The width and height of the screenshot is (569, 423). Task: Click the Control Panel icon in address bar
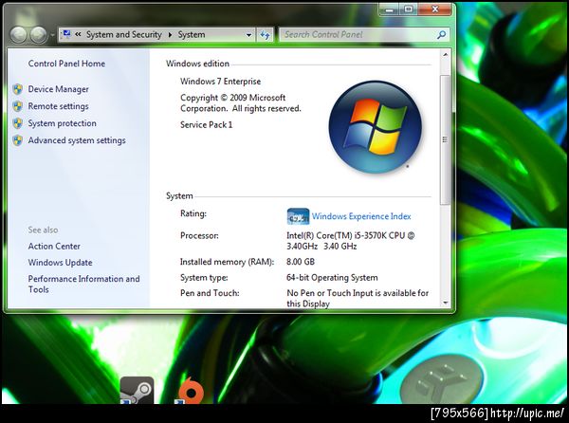tap(66, 34)
